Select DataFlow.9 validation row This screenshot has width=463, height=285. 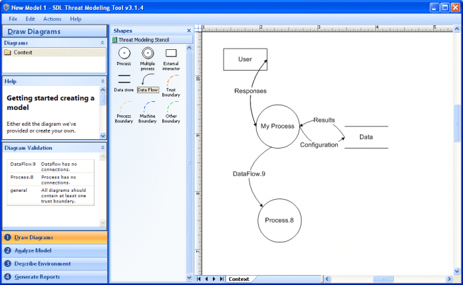51,166
